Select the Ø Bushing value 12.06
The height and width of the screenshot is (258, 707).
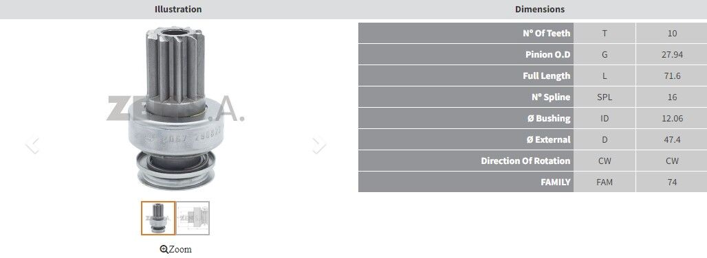point(672,119)
